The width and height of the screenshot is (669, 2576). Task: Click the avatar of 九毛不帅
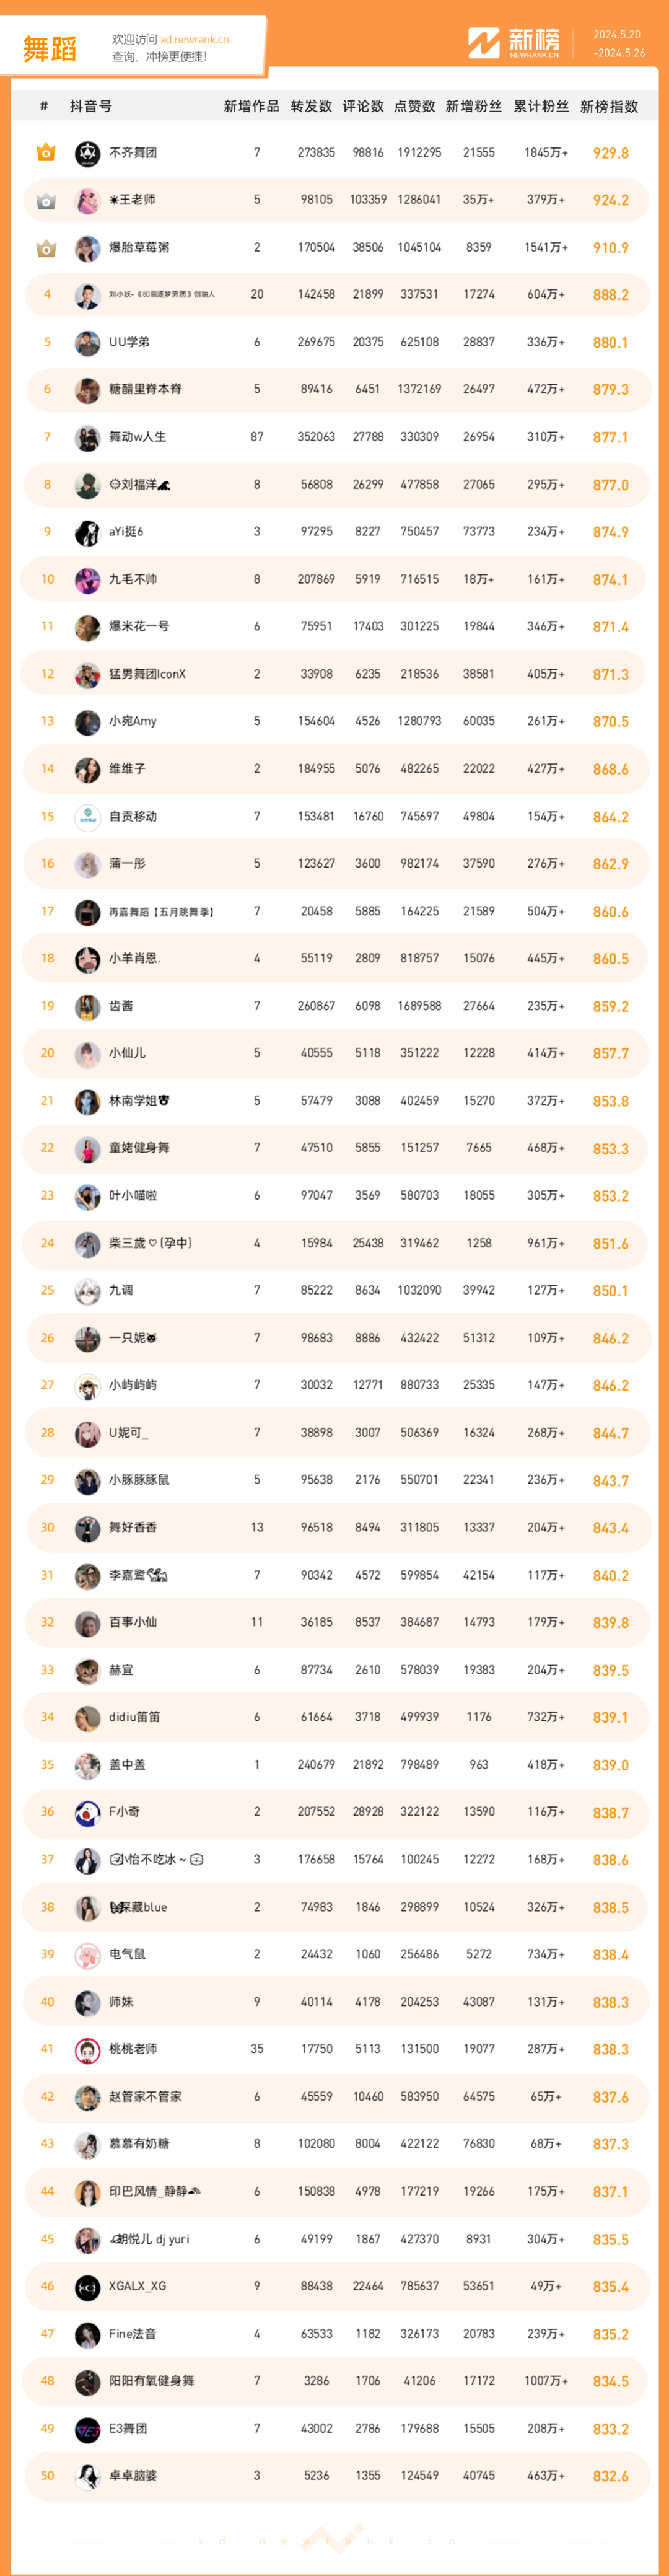click(x=87, y=579)
